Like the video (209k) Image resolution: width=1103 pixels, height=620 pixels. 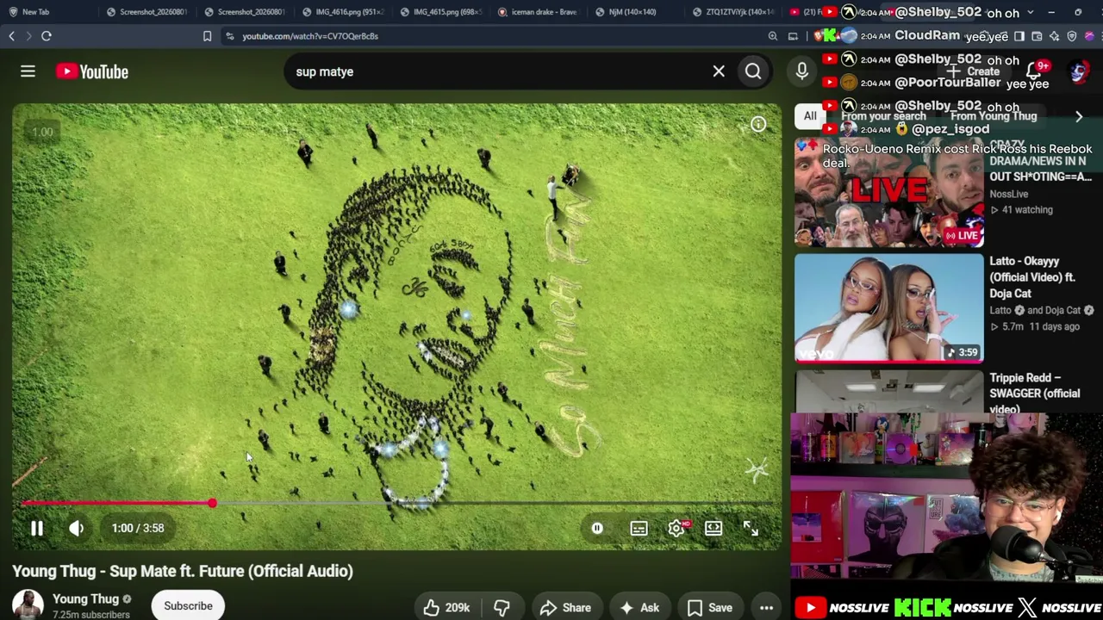(446, 607)
